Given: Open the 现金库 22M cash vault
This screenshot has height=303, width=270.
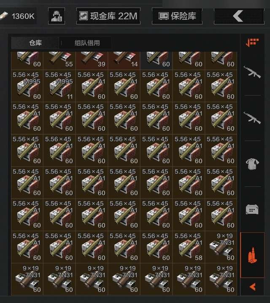Looking at the screenshot, I should tap(108, 16).
